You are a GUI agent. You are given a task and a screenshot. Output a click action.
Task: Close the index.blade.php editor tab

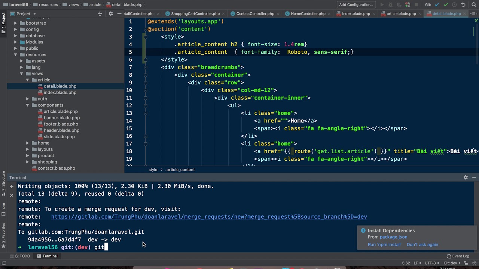(374, 14)
